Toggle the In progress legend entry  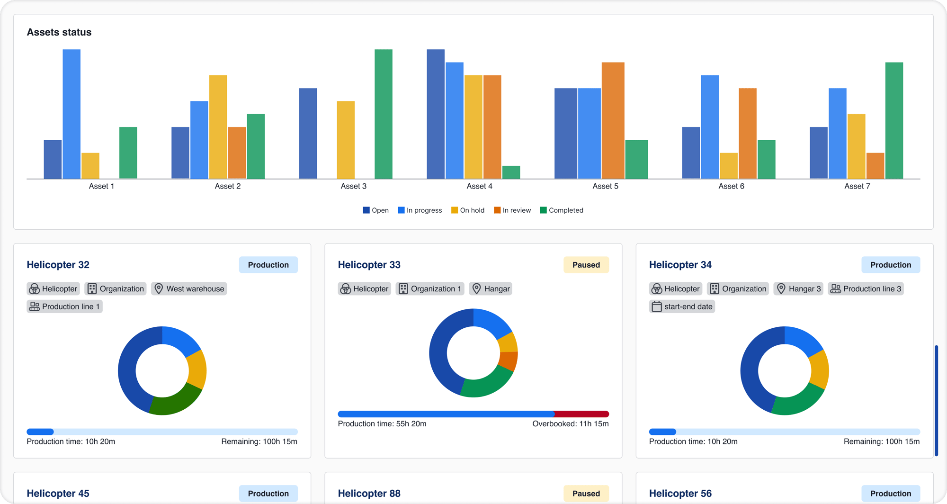tap(420, 210)
